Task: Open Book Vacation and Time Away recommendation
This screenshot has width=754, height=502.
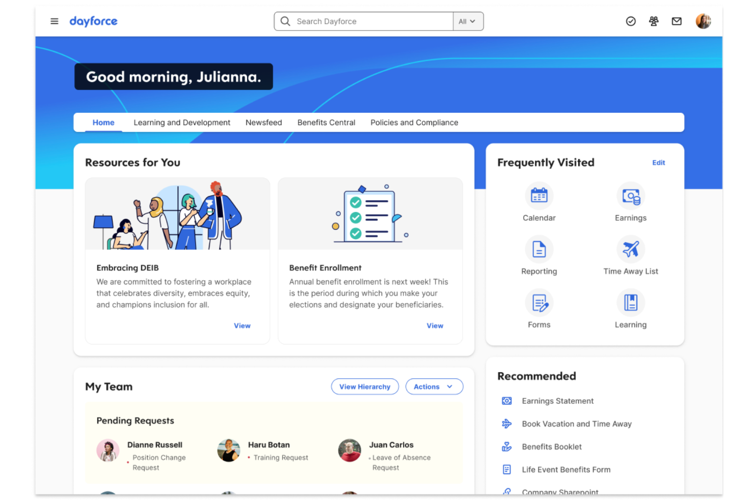Action: pos(576,424)
